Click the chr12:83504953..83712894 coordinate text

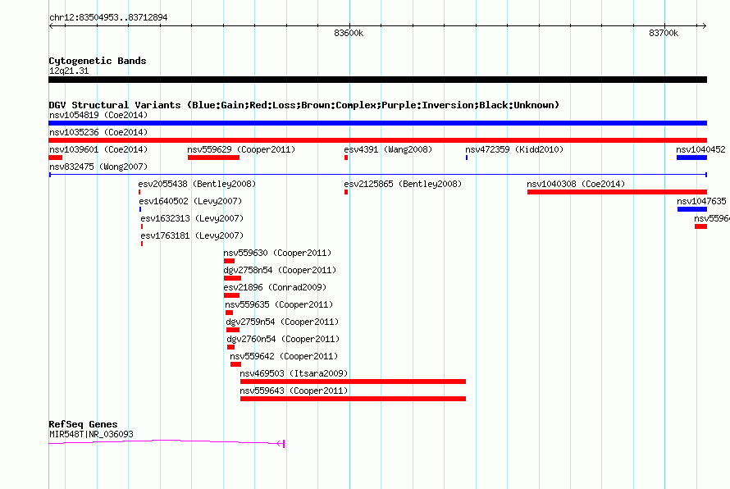[x=108, y=17]
